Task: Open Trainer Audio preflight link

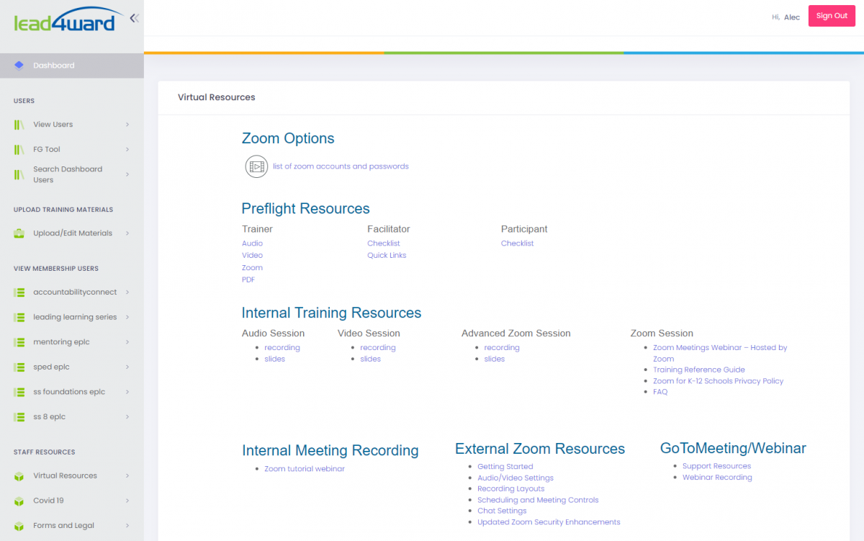Action: point(252,243)
